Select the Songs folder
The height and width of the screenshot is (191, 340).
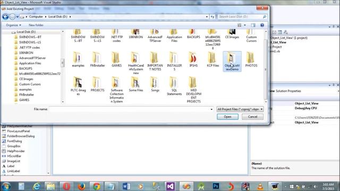tap(155, 84)
